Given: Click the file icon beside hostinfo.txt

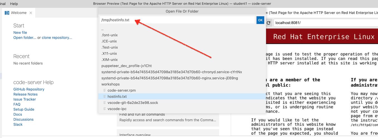Looking at the screenshot, I should [105, 97].
